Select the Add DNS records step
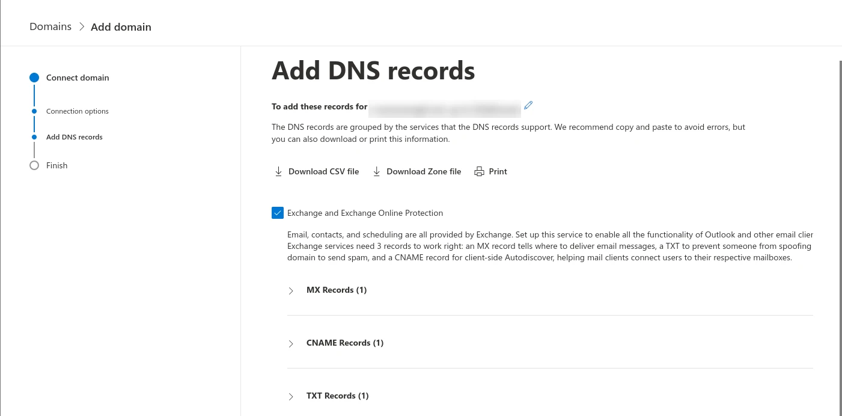 point(75,137)
